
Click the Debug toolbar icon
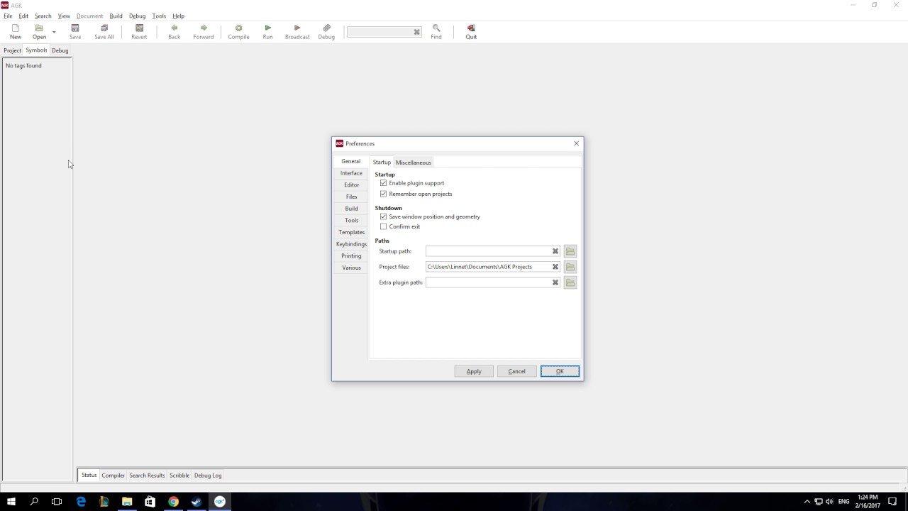pos(326,32)
